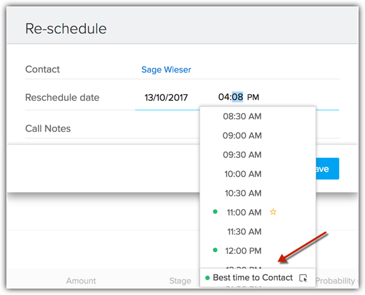Click the star icon next to 11:00 AM
Viewport: 365px width, 295px height.
(x=273, y=212)
